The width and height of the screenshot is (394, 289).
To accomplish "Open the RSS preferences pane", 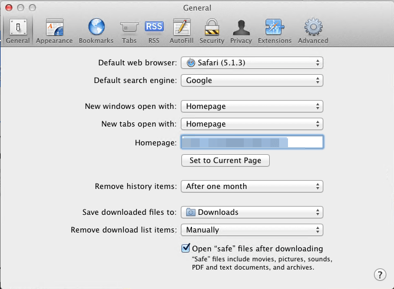I will 154,31.
